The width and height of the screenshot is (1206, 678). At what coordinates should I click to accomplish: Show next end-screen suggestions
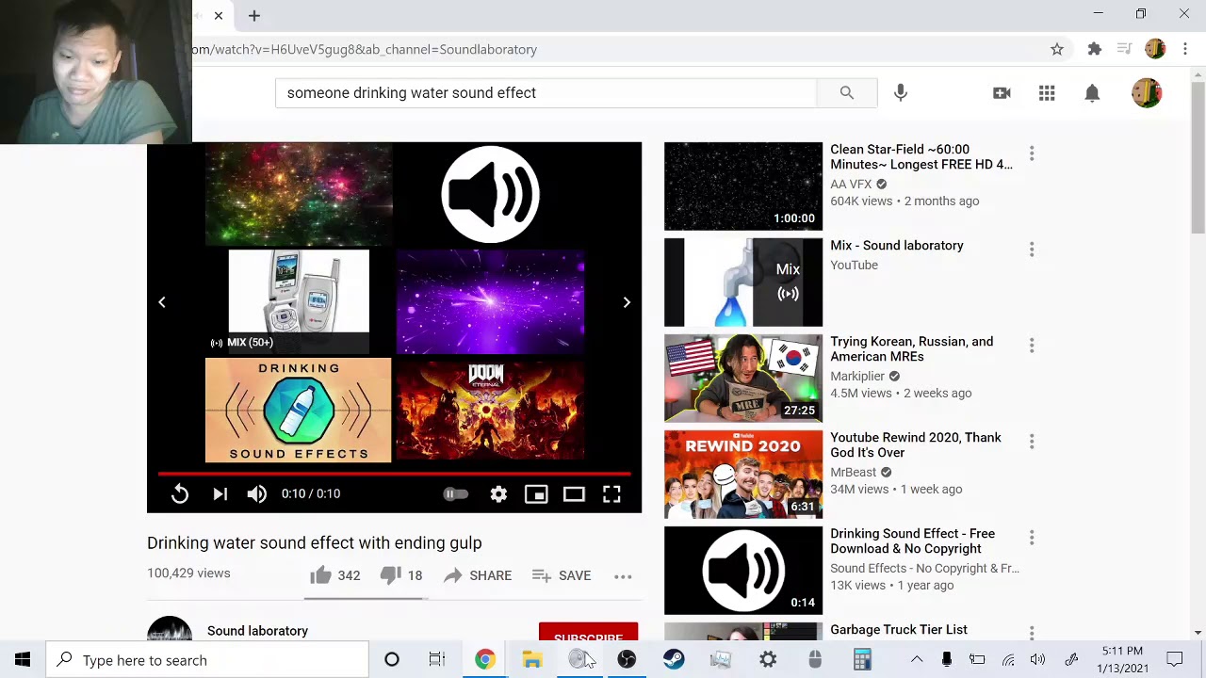point(627,302)
